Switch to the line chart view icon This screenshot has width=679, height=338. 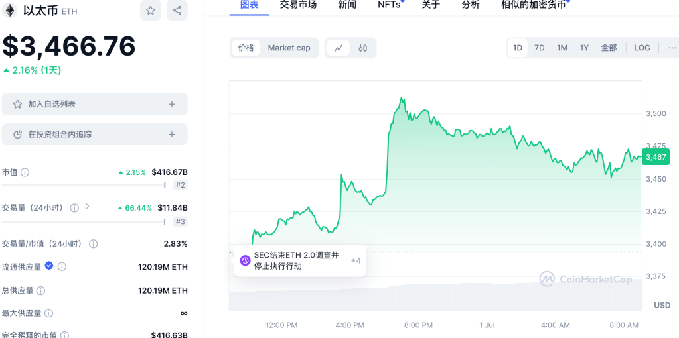(x=339, y=48)
